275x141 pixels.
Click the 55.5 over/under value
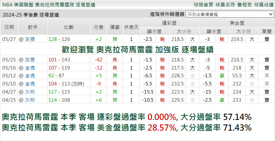coord(237,76)
